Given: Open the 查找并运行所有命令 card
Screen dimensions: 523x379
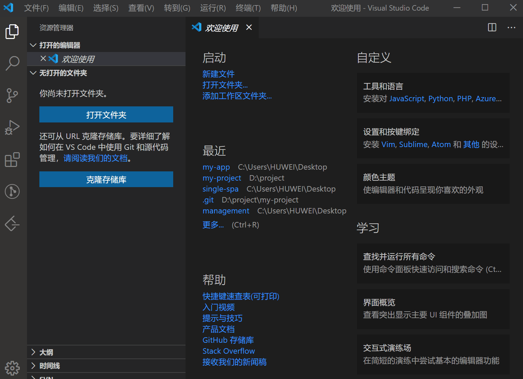Looking at the screenshot, I should [433, 263].
